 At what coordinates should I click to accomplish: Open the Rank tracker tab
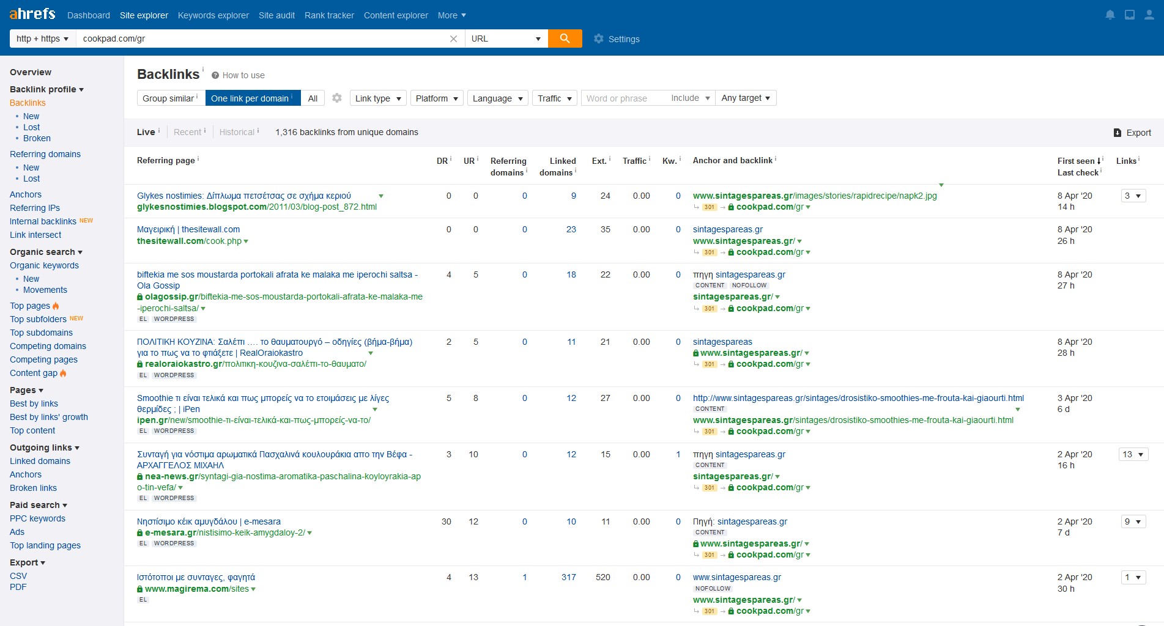click(x=329, y=15)
